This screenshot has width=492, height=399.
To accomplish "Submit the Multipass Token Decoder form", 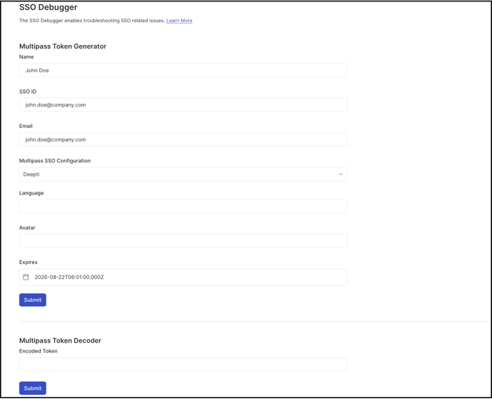I will coord(33,388).
